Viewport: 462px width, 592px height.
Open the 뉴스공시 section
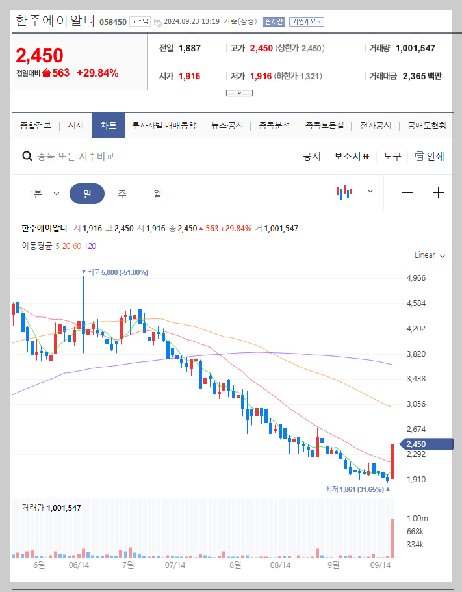click(227, 125)
